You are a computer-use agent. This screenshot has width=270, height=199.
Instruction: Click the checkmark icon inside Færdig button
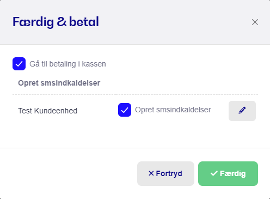(214, 173)
